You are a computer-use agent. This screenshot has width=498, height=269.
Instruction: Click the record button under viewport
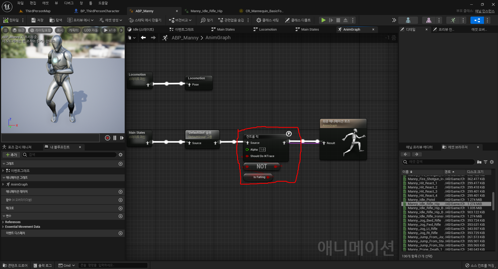pos(108,138)
